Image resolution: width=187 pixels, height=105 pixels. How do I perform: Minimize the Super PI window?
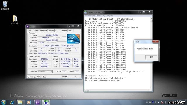(x=140, y=12)
